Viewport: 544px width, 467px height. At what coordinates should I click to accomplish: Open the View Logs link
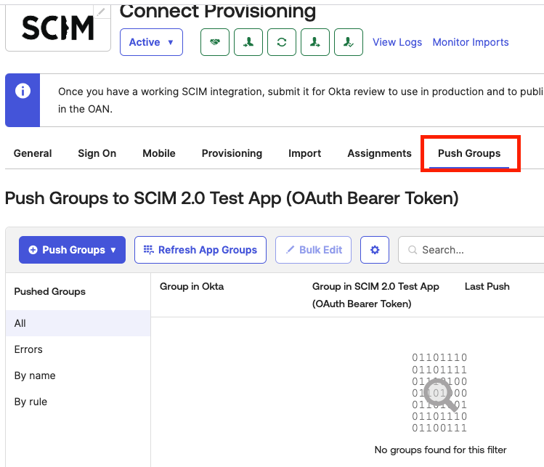(x=397, y=42)
